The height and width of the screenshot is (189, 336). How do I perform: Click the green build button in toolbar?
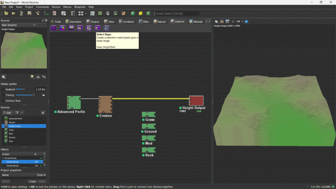[133, 13]
